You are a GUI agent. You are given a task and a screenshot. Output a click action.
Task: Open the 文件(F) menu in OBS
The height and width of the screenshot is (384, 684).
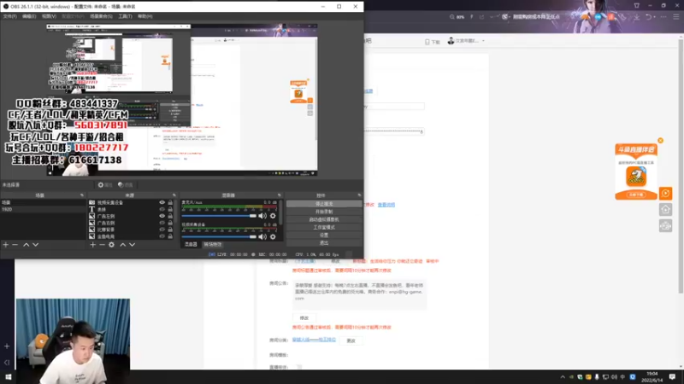click(9, 16)
